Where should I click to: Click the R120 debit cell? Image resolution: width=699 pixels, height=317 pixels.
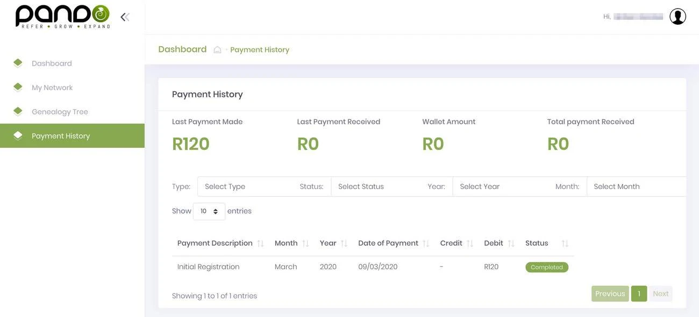491,266
